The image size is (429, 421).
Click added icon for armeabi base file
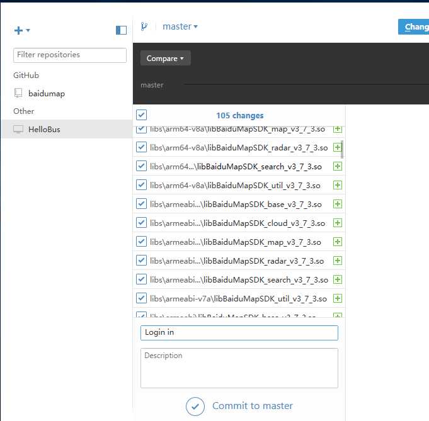click(x=338, y=204)
